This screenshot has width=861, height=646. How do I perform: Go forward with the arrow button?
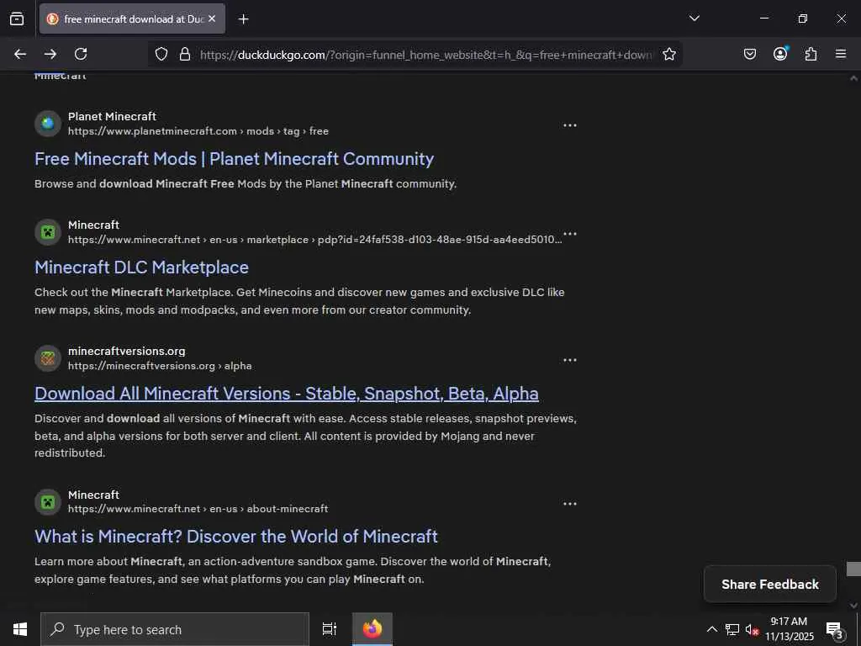click(50, 54)
